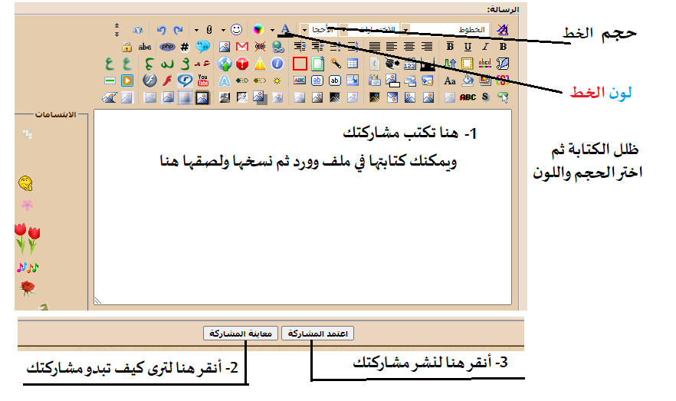This screenshot has height=401, width=676.
Task: Switch editor mode with the A/a cube icon
Action: click(138, 30)
